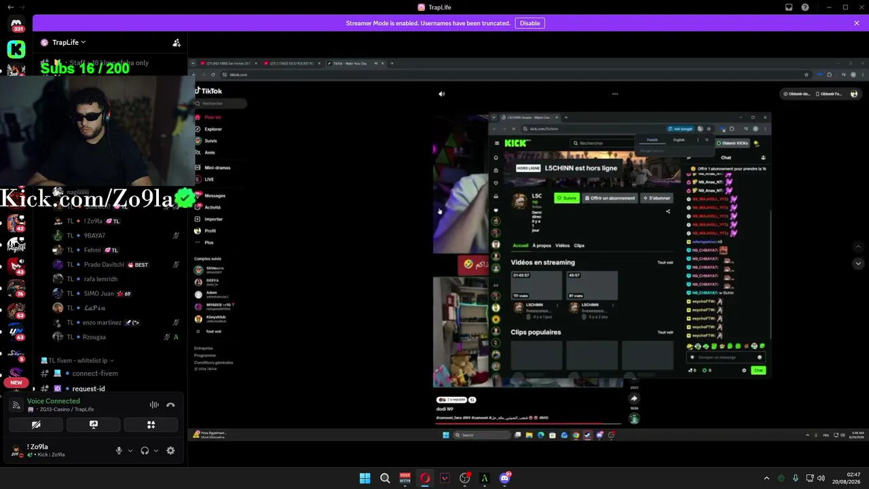The image size is (869, 489).
Task: Open the Clips tab on Kick channel
Action: tap(579, 245)
